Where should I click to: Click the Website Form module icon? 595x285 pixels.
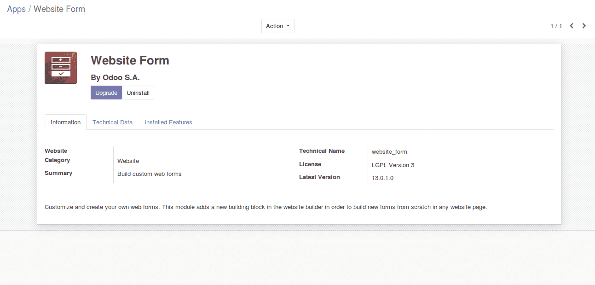61,68
